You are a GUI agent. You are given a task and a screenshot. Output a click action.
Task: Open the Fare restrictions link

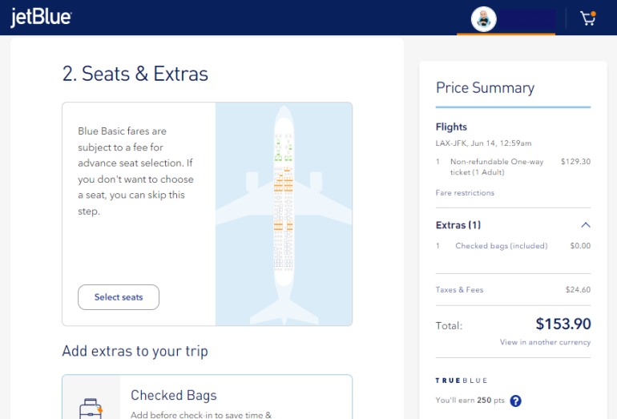[465, 193]
